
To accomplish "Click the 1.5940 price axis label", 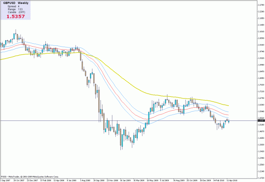I will [x=261, y=112].
